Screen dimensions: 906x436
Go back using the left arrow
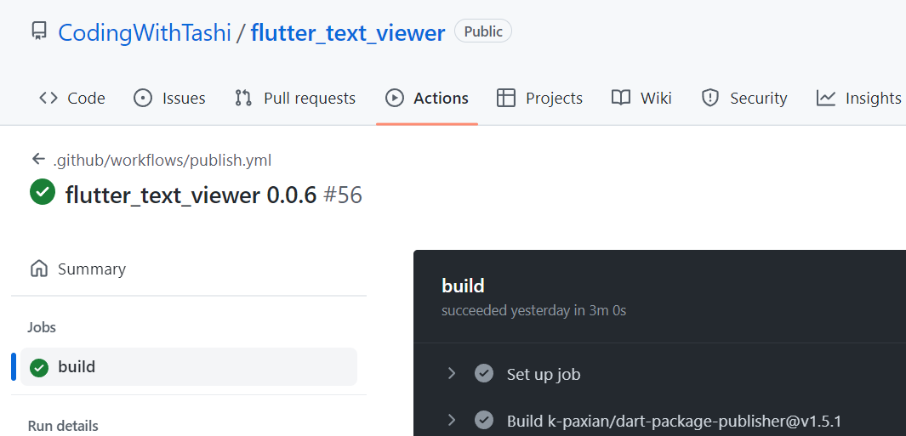point(38,159)
